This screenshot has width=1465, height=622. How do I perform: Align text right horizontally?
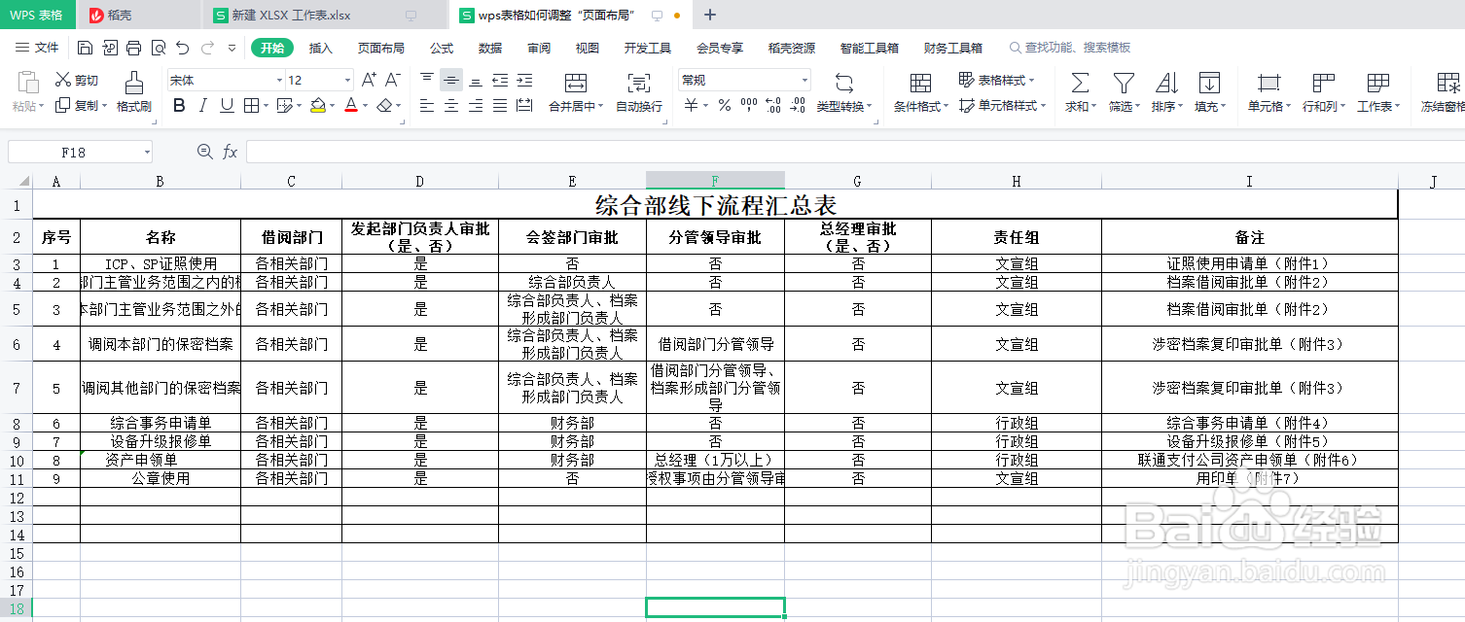(476, 105)
